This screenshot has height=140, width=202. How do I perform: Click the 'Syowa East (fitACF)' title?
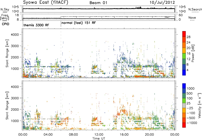click(x=46, y=3)
